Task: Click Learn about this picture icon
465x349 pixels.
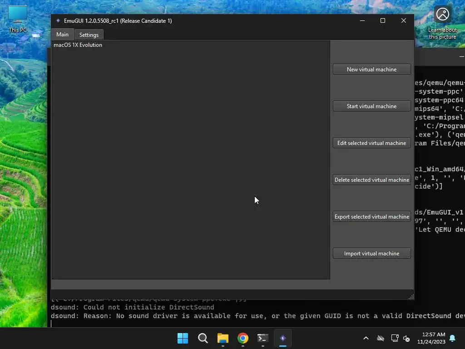Action: (442, 23)
